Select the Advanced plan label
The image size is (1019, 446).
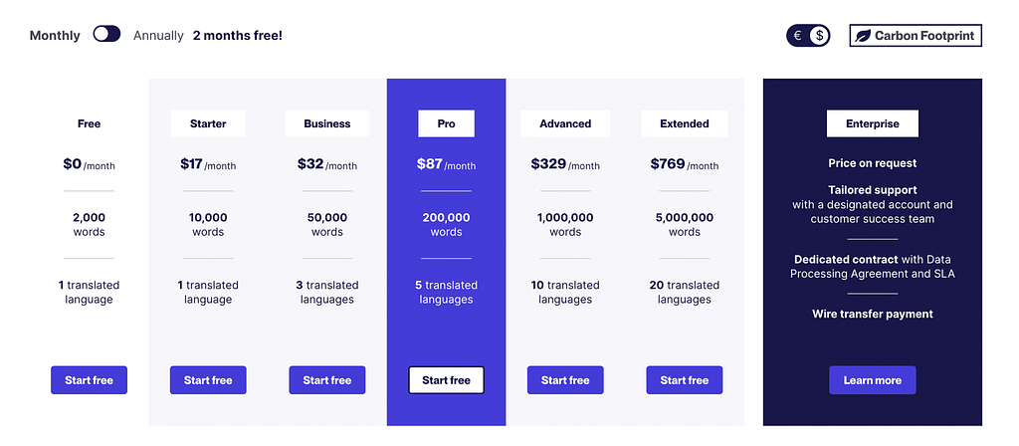tap(565, 124)
